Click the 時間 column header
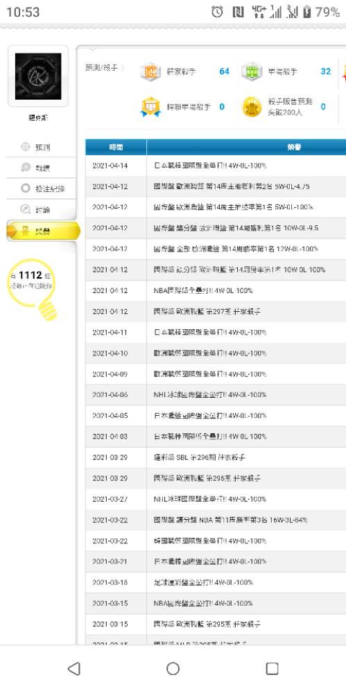The width and height of the screenshot is (346, 693). 116,147
